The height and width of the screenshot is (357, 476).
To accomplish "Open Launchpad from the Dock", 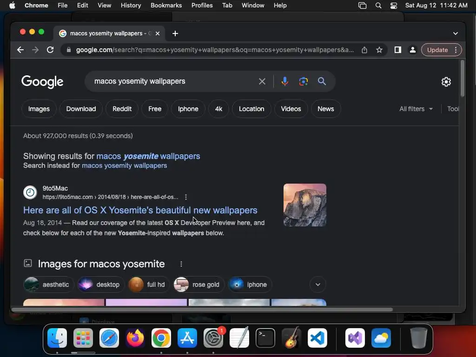I will pos(83,338).
